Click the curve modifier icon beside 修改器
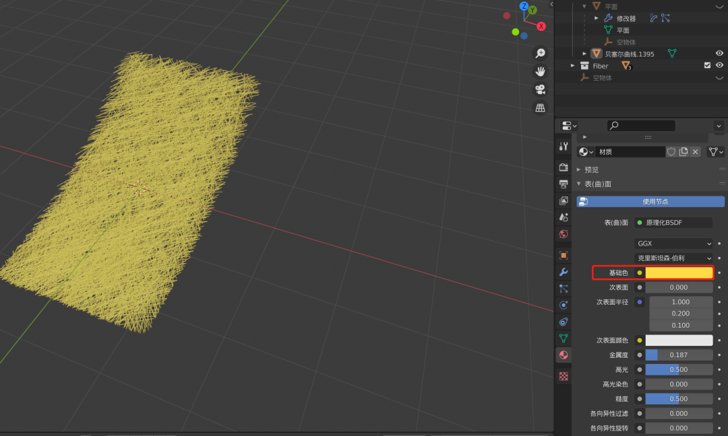Screen dimensions: 728x436 coord(654,18)
